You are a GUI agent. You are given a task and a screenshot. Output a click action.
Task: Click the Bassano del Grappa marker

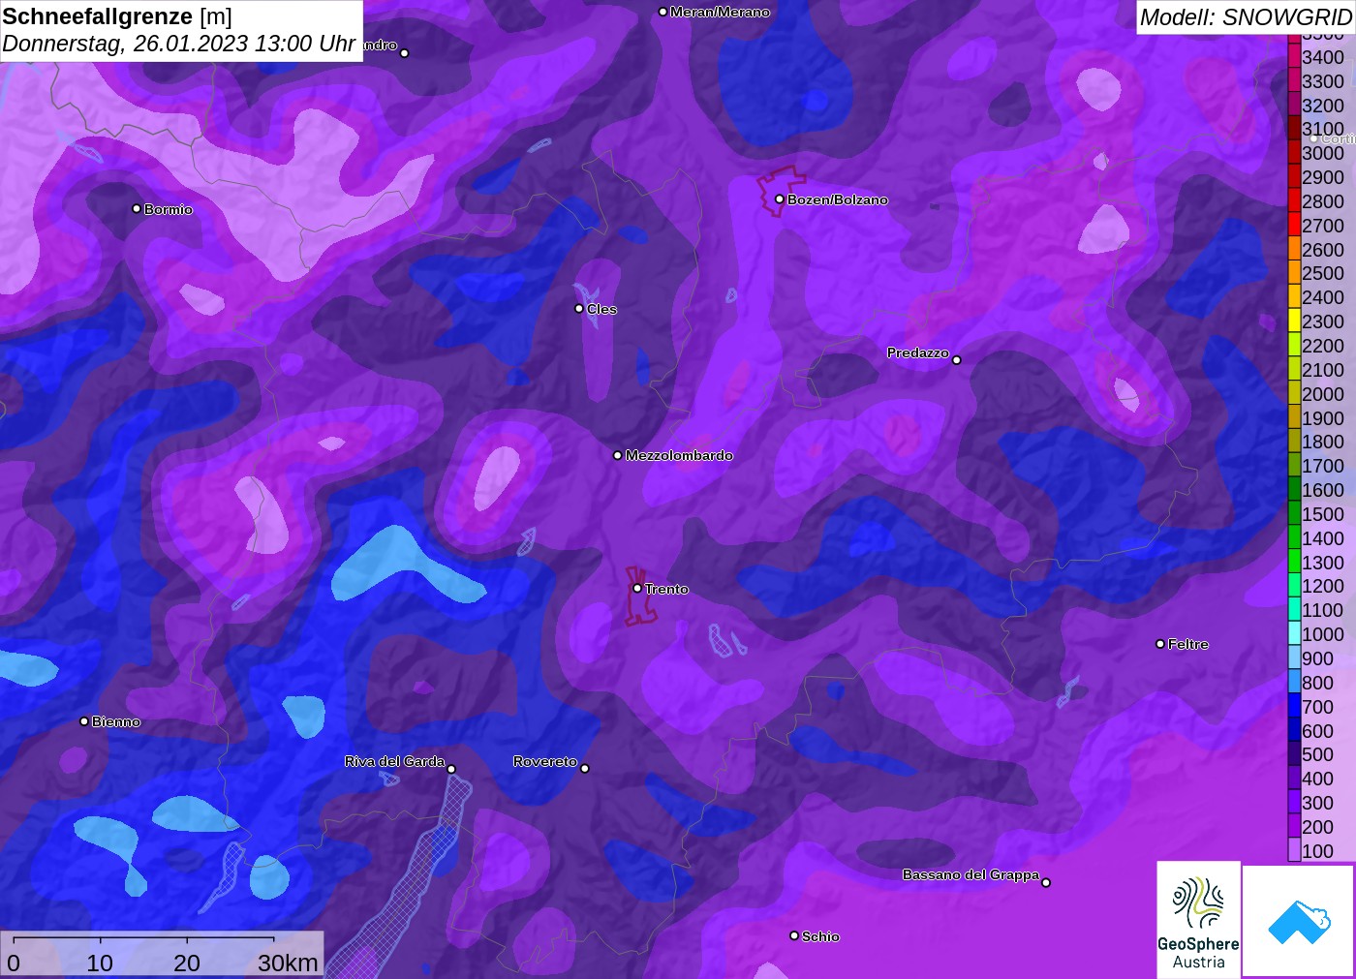click(1046, 882)
